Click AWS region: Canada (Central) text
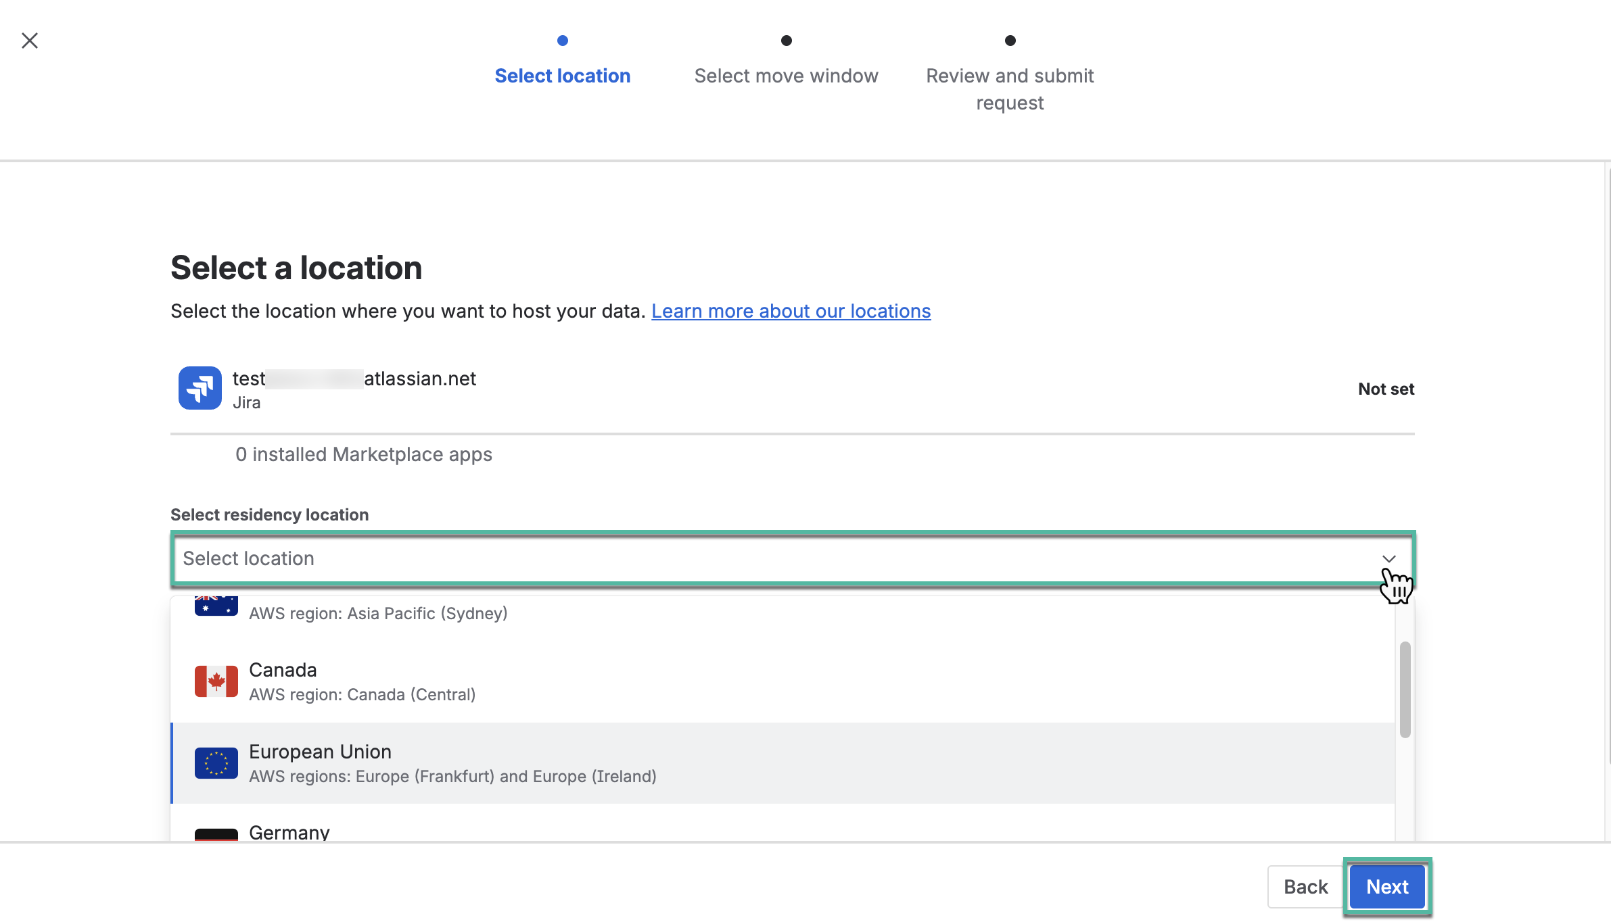1611x922 pixels. tap(363, 695)
